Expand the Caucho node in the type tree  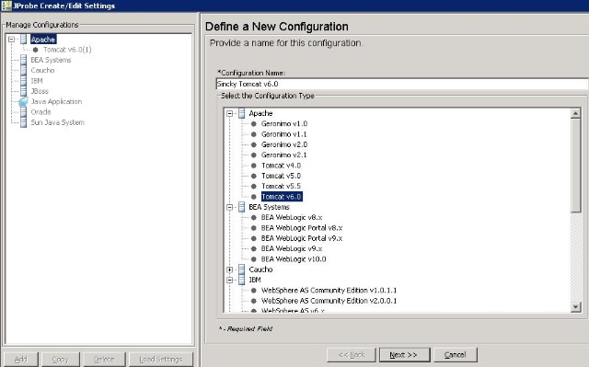[x=230, y=270]
